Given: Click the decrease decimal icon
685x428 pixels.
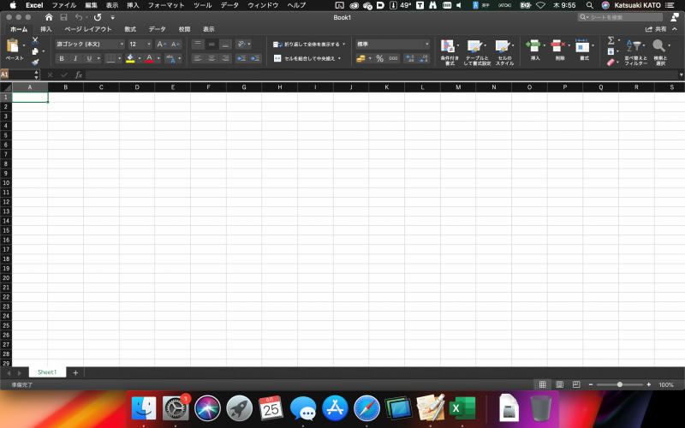Looking at the screenshot, I should click(x=423, y=58).
